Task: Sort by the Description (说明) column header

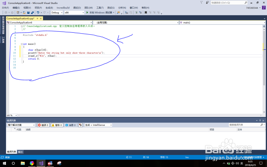Action: tap(28, 130)
